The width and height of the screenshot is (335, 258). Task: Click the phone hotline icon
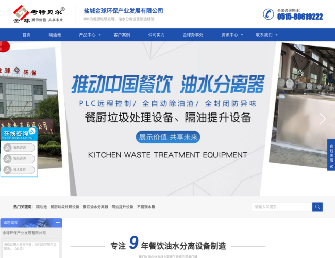coord(268,14)
